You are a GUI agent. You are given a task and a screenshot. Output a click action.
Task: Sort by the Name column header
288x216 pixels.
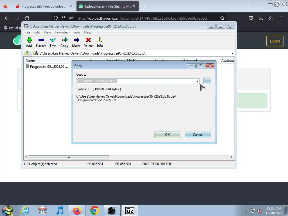(46, 60)
